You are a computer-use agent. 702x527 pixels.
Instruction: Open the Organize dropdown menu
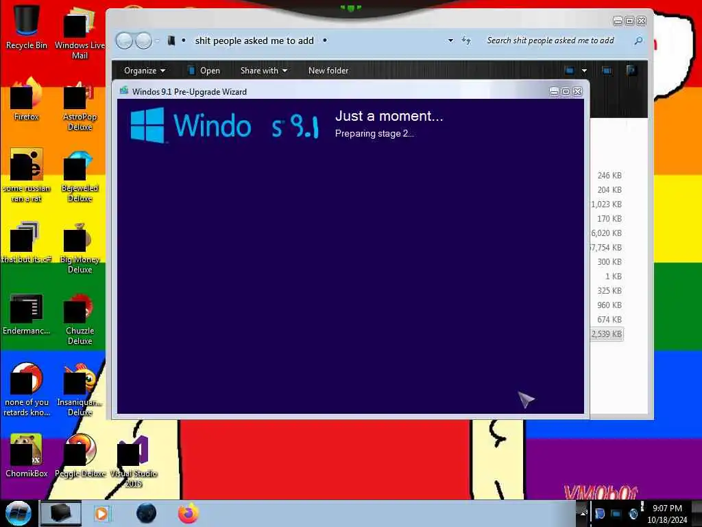click(x=144, y=71)
